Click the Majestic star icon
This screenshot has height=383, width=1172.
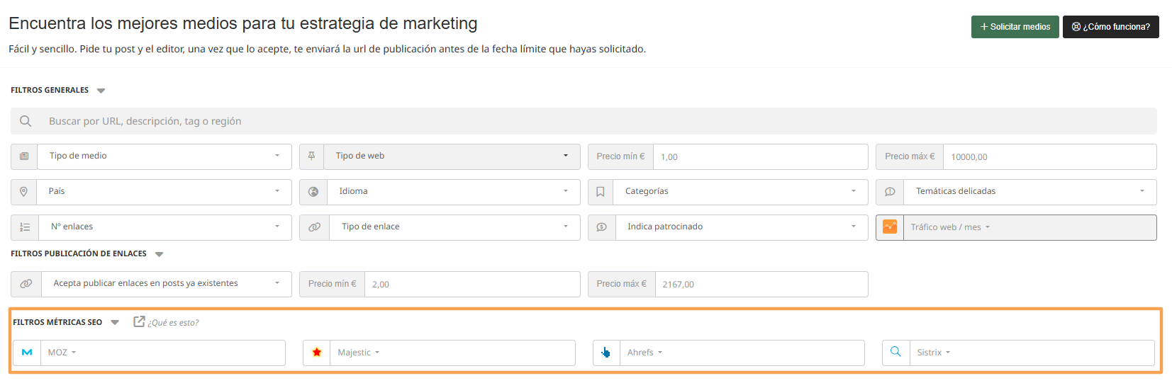click(317, 353)
